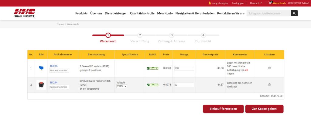
Task: Open the blue DIP switch thumbnail
Action: [x=41, y=68]
